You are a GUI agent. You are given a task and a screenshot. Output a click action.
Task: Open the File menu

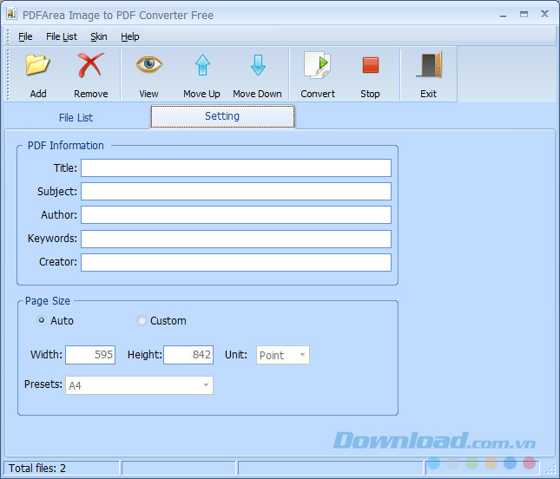[x=25, y=36]
